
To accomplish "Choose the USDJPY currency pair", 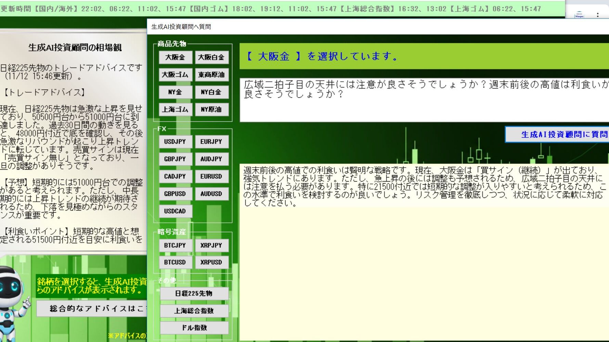I will (x=175, y=142).
